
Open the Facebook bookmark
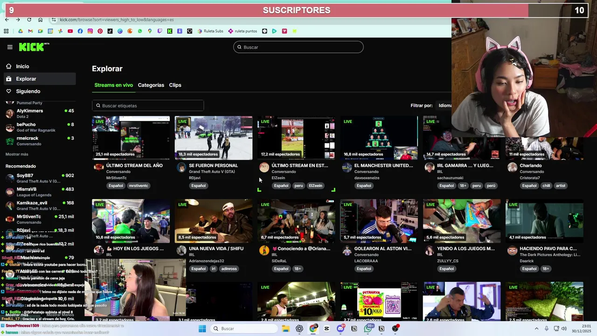coord(80,31)
